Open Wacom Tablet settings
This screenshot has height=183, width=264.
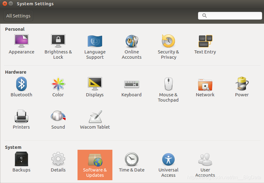coord(95,120)
